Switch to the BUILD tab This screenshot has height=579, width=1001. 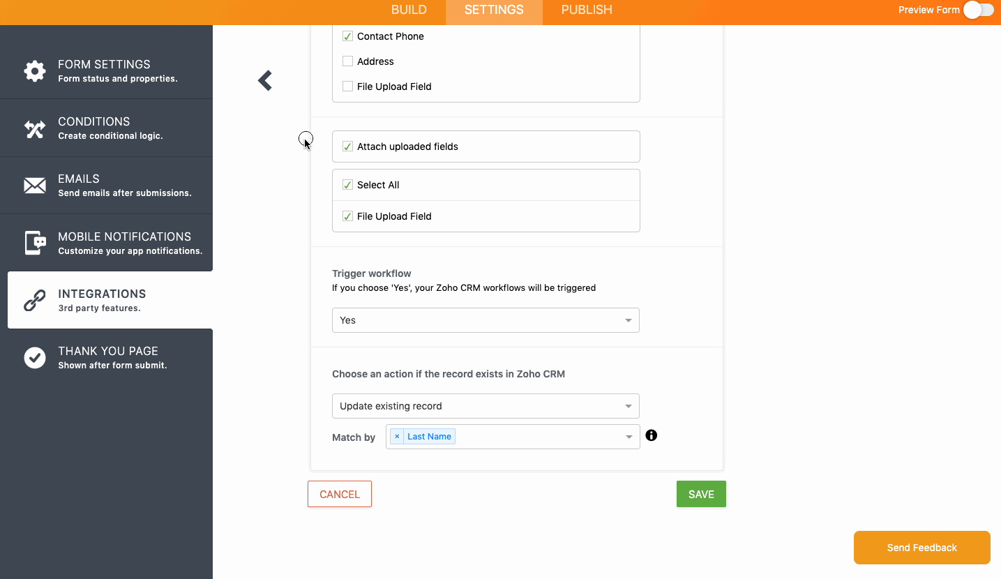[409, 10]
